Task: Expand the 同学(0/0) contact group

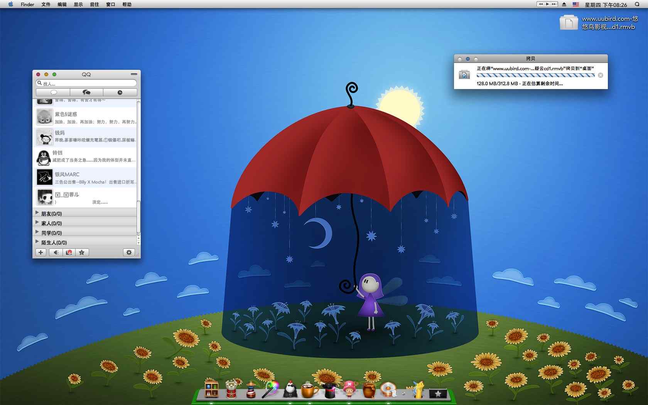Action: click(x=85, y=232)
